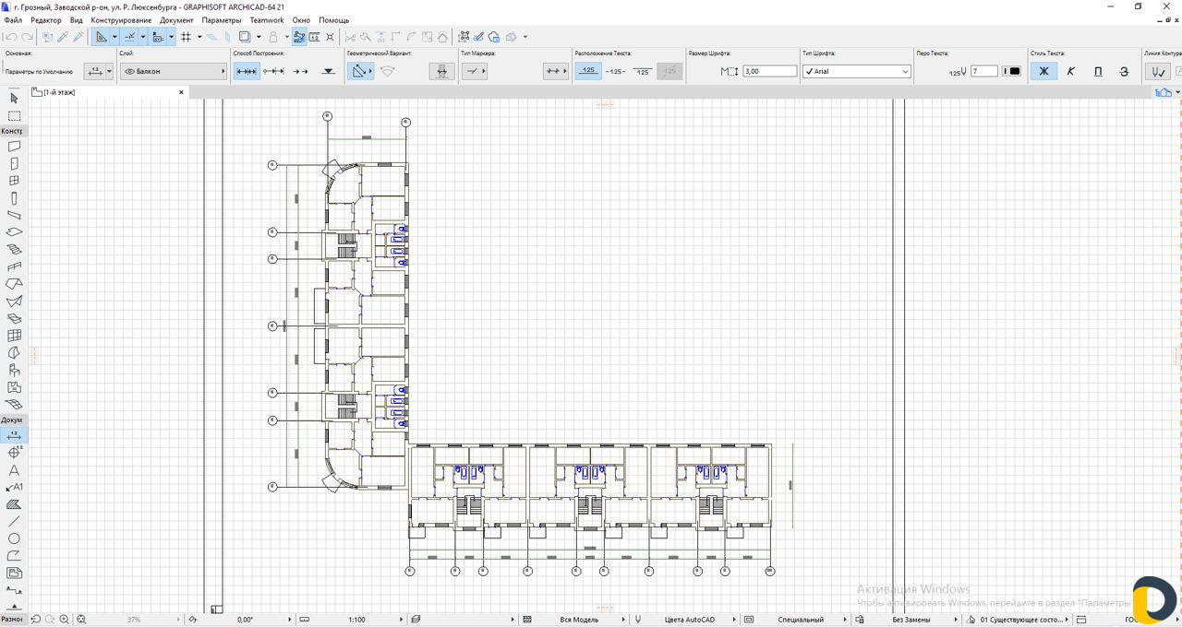
Task: Expand the Констр toolbox section header
Action: [14, 131]
